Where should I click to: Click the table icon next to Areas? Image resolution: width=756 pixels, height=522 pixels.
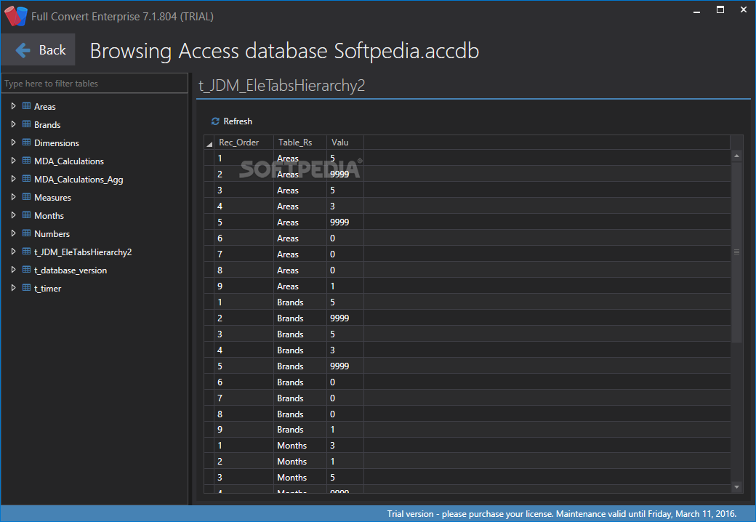tap(26, 106)
